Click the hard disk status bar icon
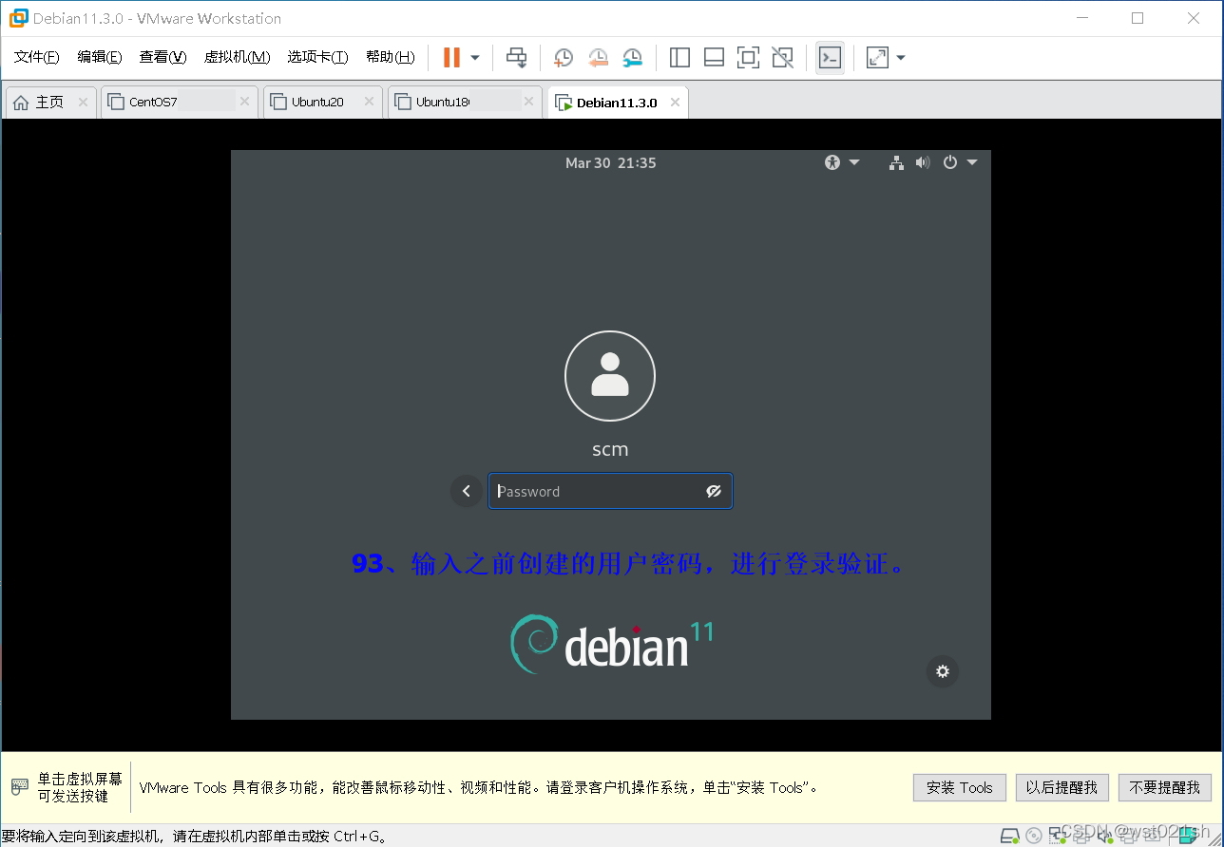The image size is (1224, 847). click(x=1009, y=836)
